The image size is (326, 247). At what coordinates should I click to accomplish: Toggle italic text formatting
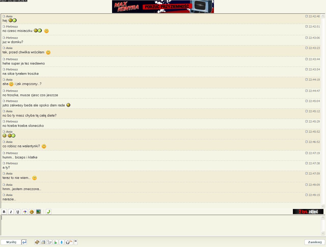tap(11, 212)
